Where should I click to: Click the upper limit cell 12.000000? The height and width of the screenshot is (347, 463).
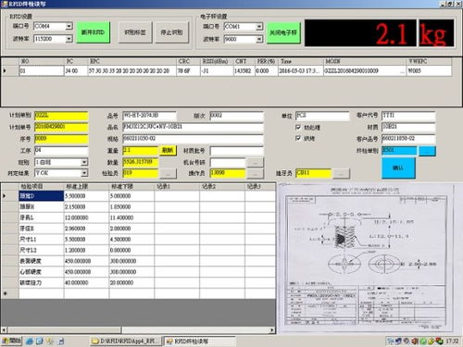pyautogui.click(x=86, y=217)
